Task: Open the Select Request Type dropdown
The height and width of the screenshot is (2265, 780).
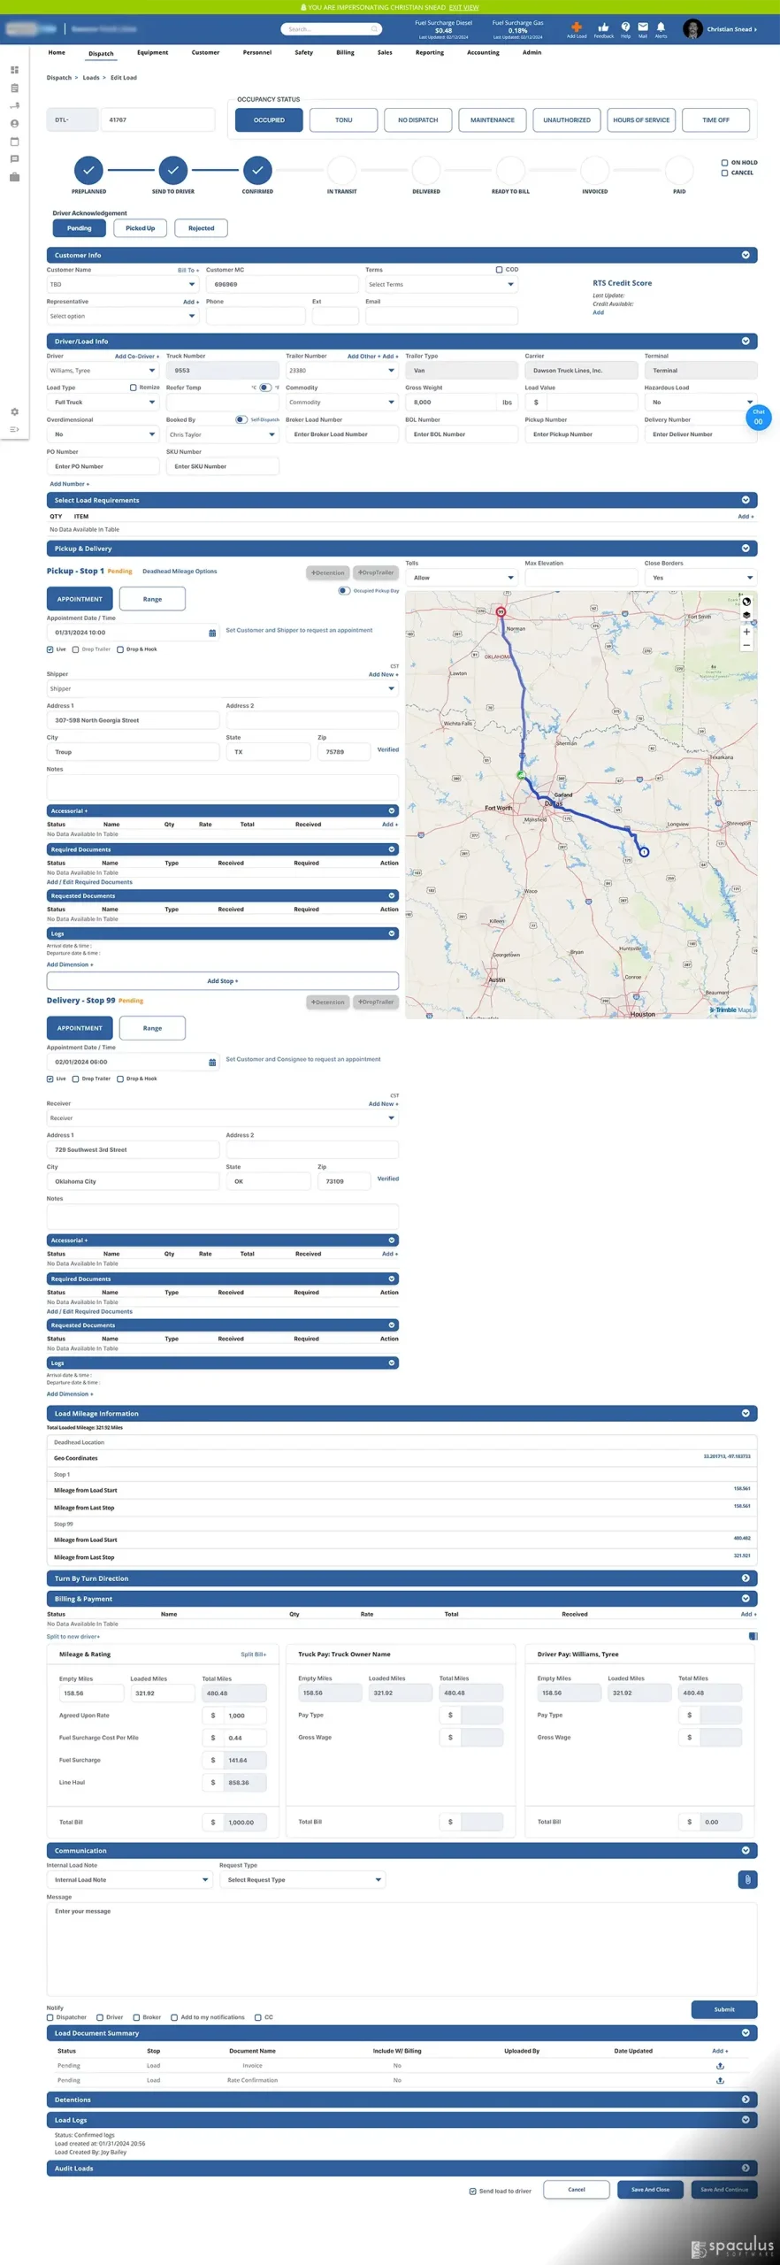Action: click(302, 1879)
